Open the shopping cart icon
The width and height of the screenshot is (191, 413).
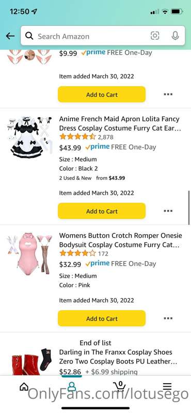click(x=119, y=386)
